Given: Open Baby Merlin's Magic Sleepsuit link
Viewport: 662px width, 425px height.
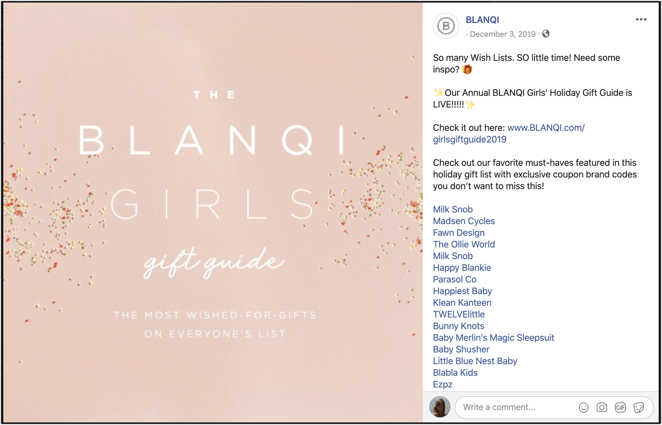Looking at the screenshot, I should [493, 338].
